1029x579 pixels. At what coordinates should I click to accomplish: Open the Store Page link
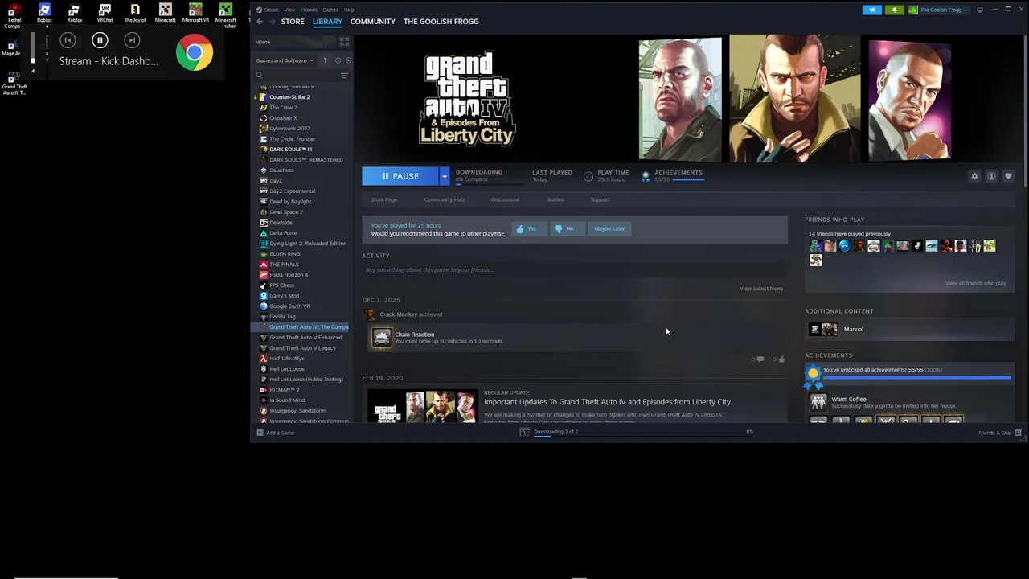(x=384, y=199)
